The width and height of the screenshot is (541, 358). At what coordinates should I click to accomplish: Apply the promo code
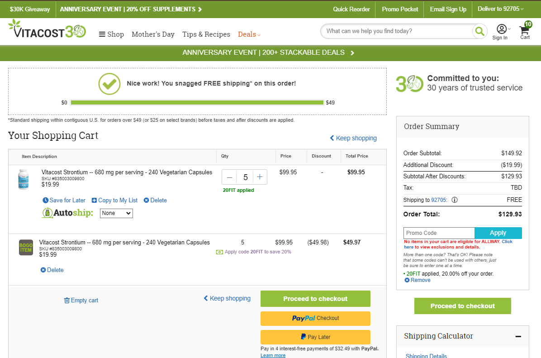click(x=498, y=233)
